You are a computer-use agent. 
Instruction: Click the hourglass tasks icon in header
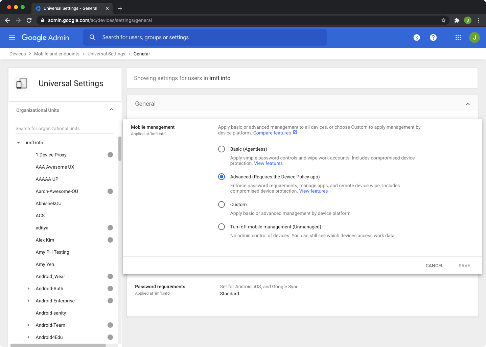(417, 38)
